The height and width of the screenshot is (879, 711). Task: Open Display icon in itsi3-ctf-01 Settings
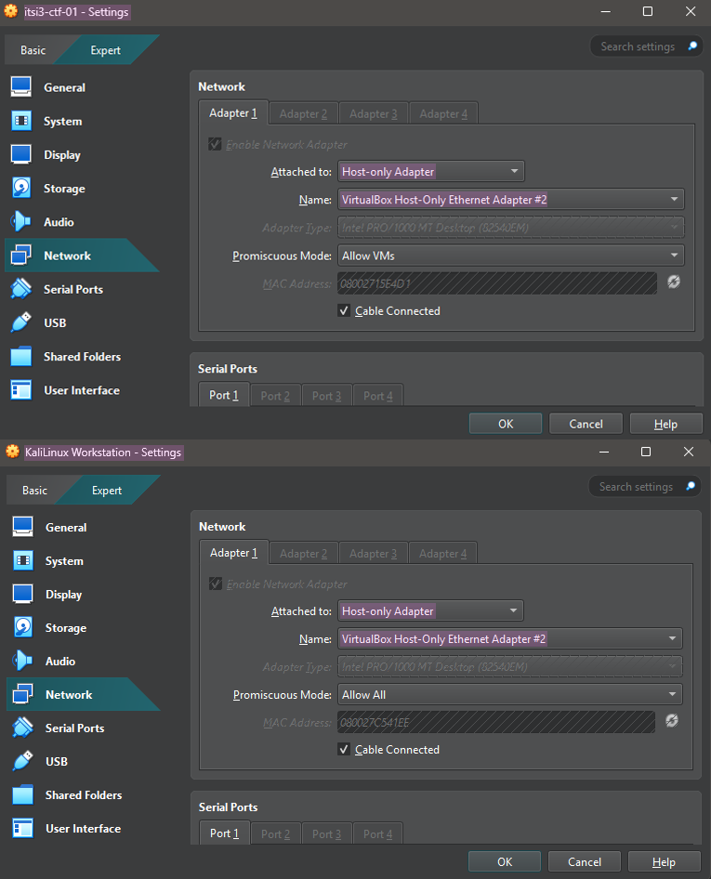(x=21, y=154)
